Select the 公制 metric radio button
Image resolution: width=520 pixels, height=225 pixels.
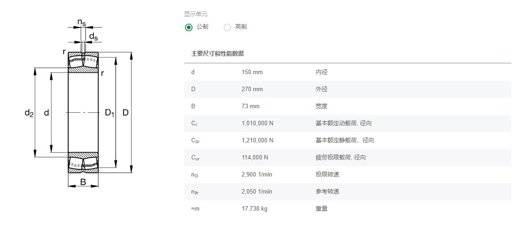pyautogui.click(x=189, y=27)
